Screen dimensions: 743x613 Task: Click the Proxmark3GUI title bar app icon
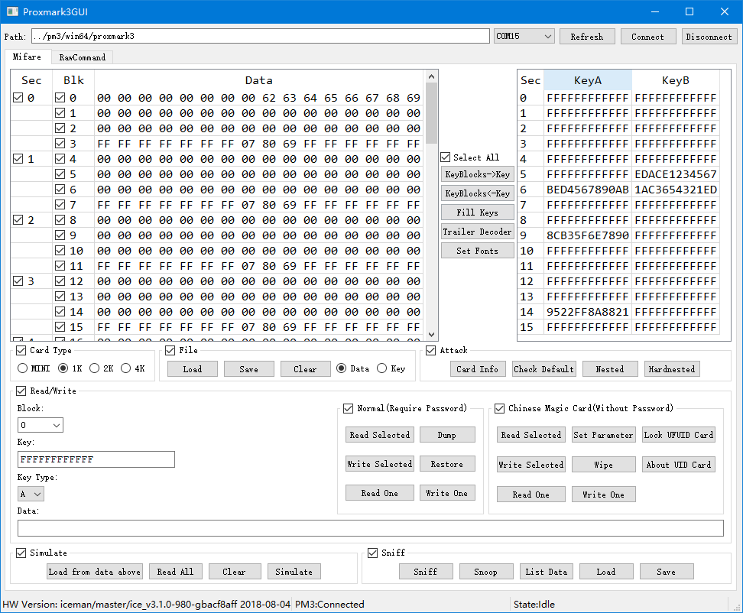pyautogui.click(x=12, y=11)
